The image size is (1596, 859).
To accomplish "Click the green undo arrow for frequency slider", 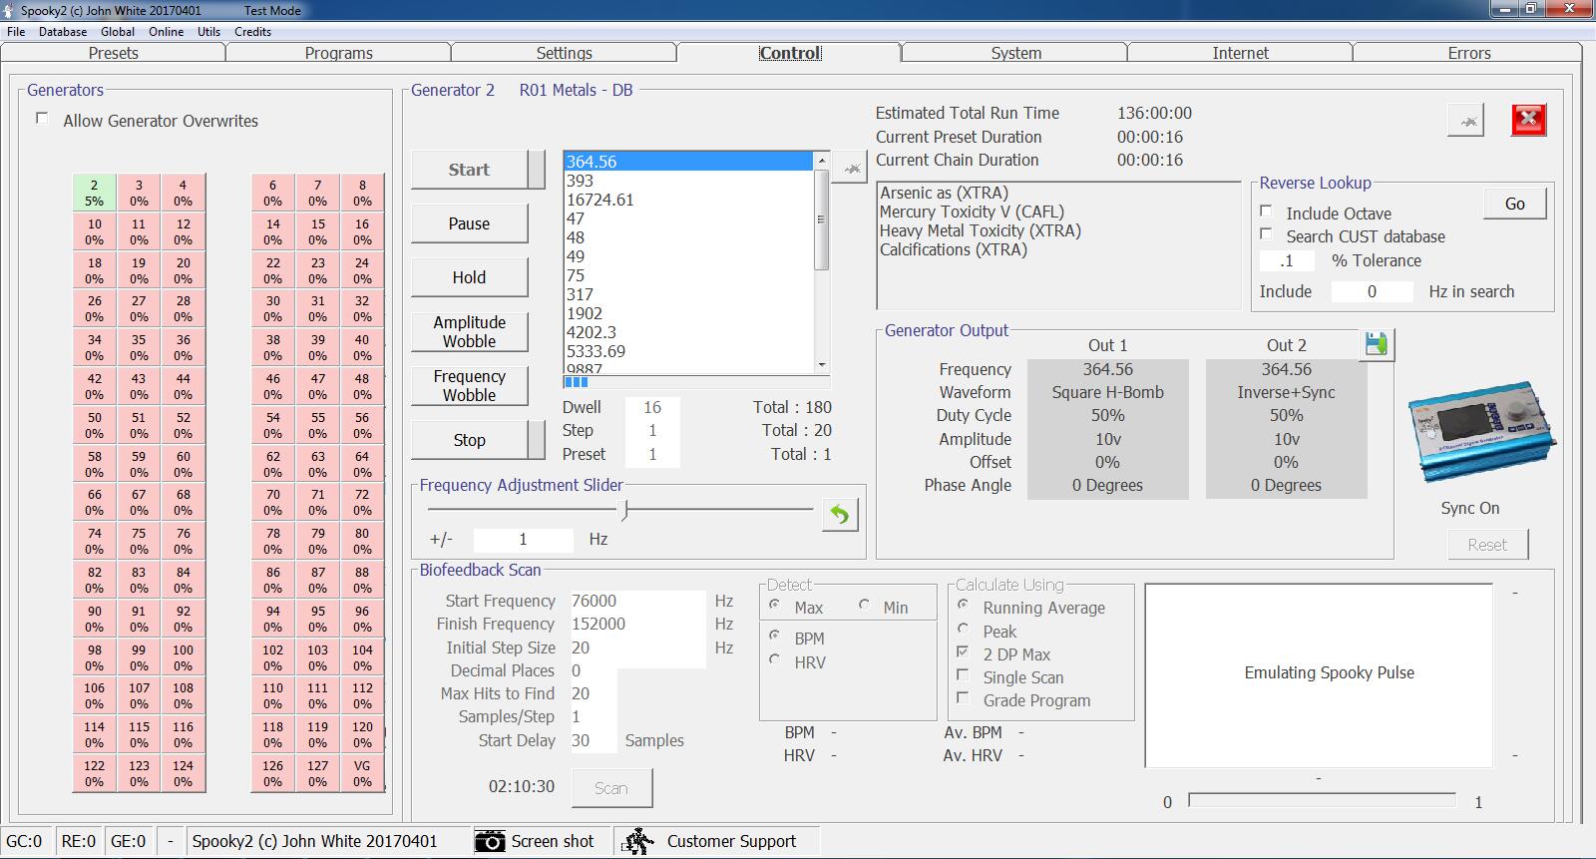I will click(840, 515).
